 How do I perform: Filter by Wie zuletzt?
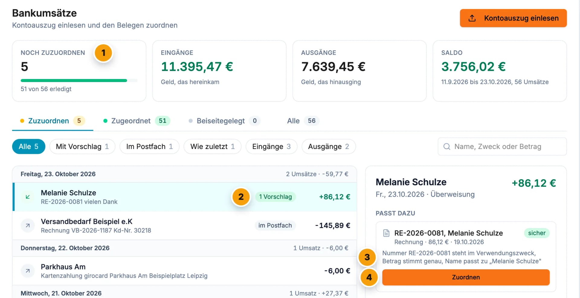click(x=212, y=147)
